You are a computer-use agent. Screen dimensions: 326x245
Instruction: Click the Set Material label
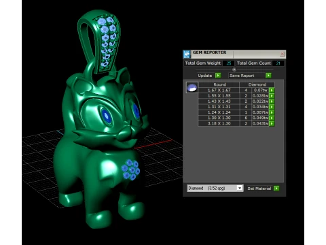pyautogui.click(x=259, y=189)
